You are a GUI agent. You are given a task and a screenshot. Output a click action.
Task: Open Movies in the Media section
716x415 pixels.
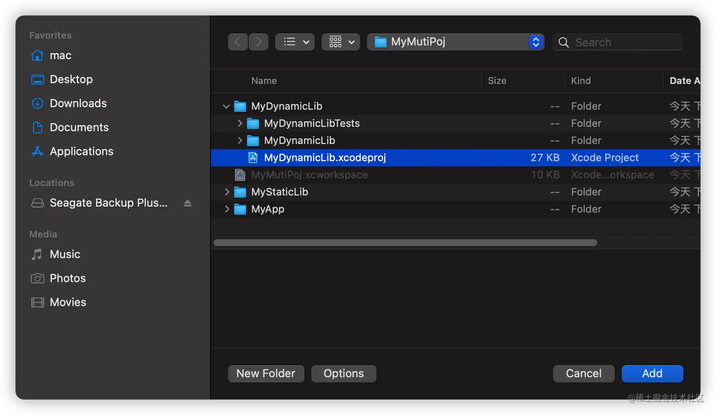(x=68, y=302)
